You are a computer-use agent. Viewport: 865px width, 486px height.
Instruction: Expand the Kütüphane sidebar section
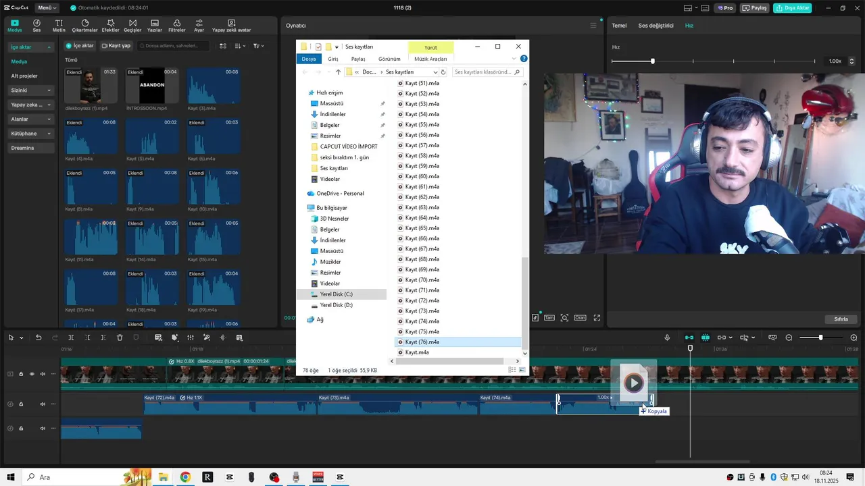31,134
